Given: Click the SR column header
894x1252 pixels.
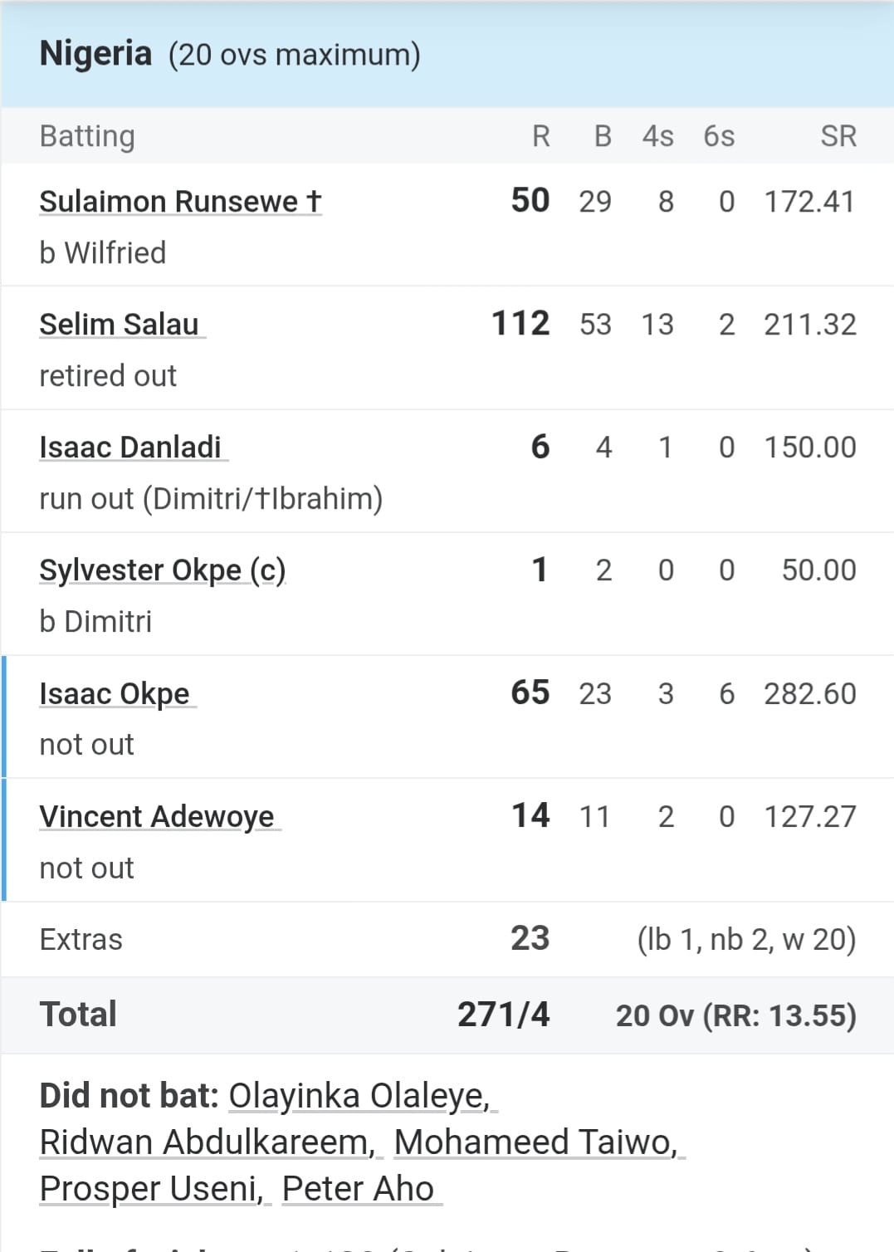Looking at the screenshot, I should click(x=838, y=136).
